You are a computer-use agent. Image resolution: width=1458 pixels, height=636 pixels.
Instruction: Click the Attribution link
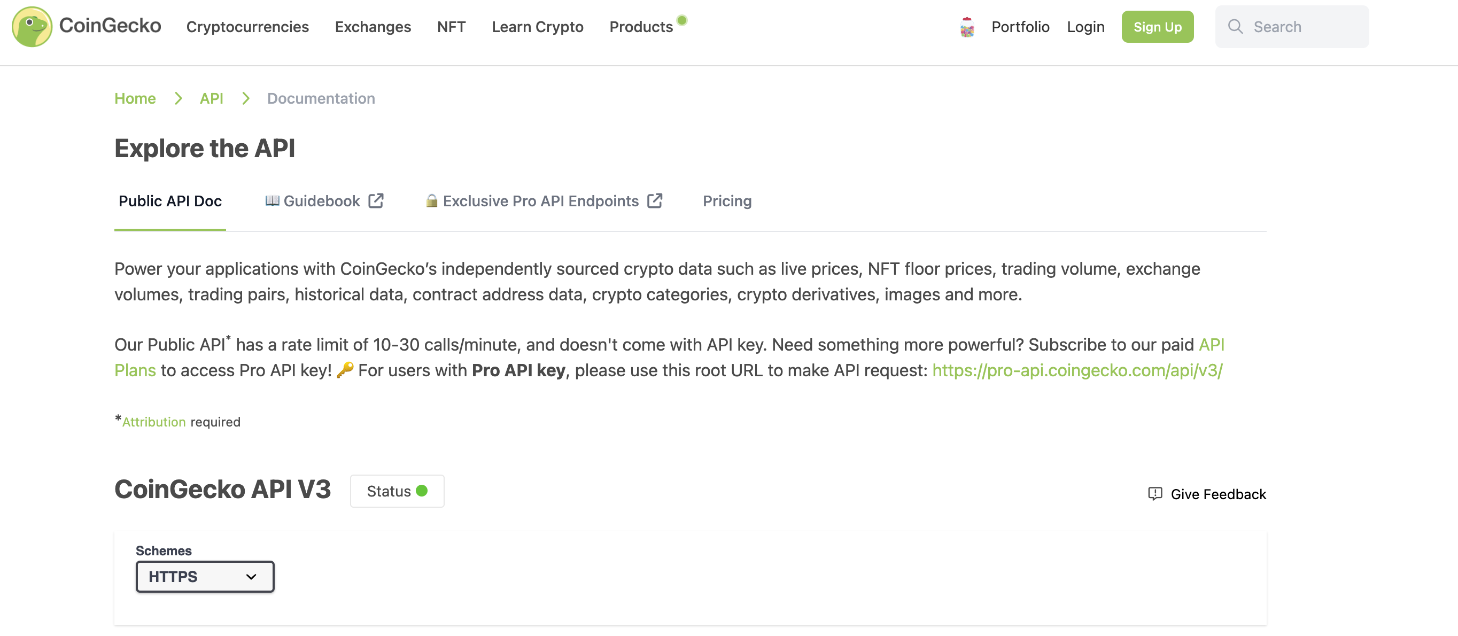154,422
